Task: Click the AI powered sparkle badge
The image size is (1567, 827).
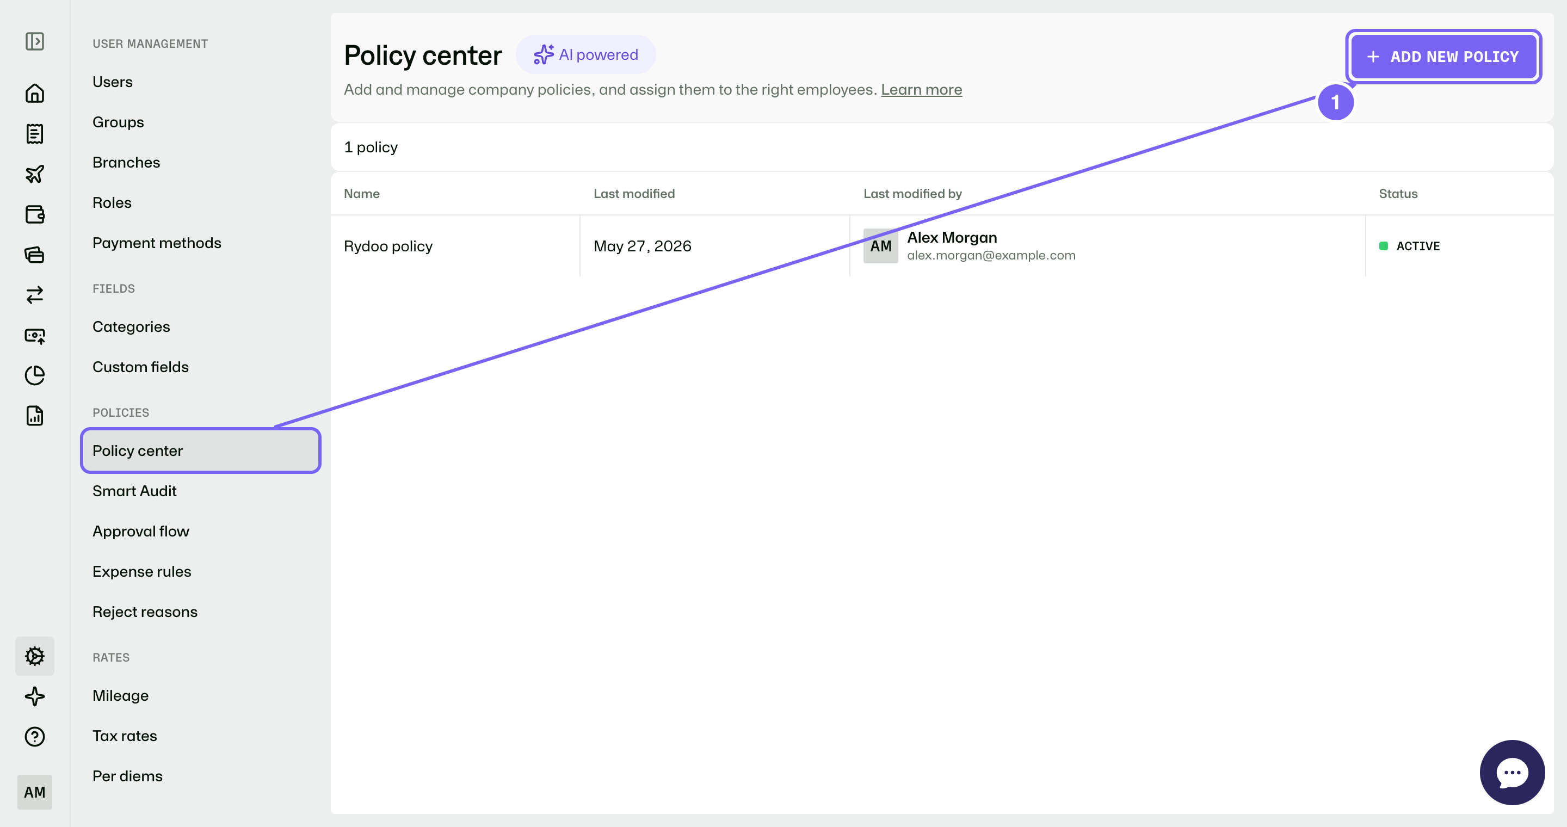Action: (x=586, y=55)
